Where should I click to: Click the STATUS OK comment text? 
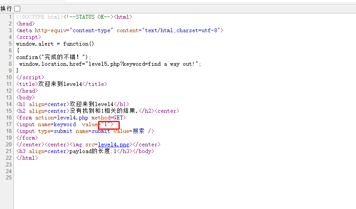[88, 17]
